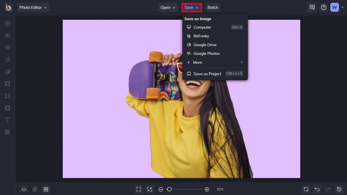Click the fit to screen icon
This screenshot has width=347, height=195.
click(x=139, y=189)
